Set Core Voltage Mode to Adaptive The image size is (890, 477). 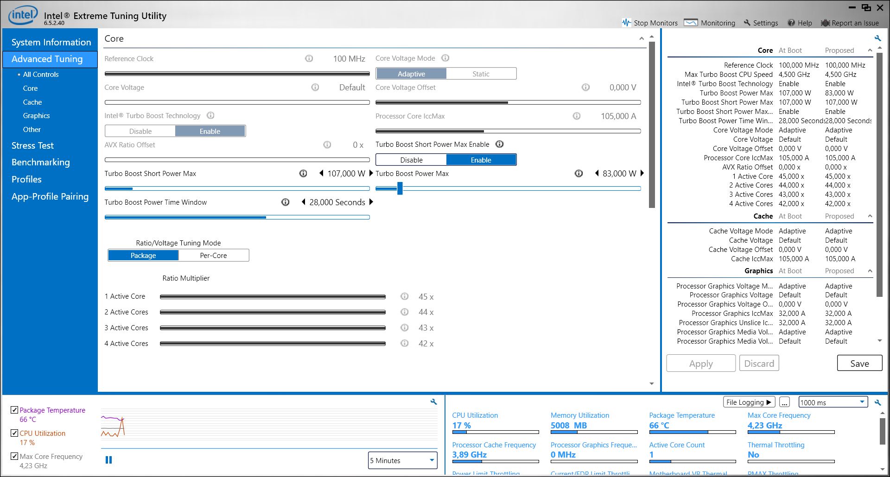click(411, 74)
